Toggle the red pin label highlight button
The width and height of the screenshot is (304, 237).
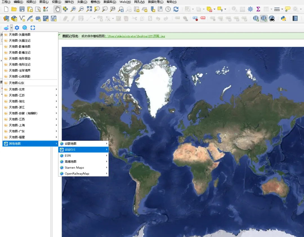pos(195,19)
